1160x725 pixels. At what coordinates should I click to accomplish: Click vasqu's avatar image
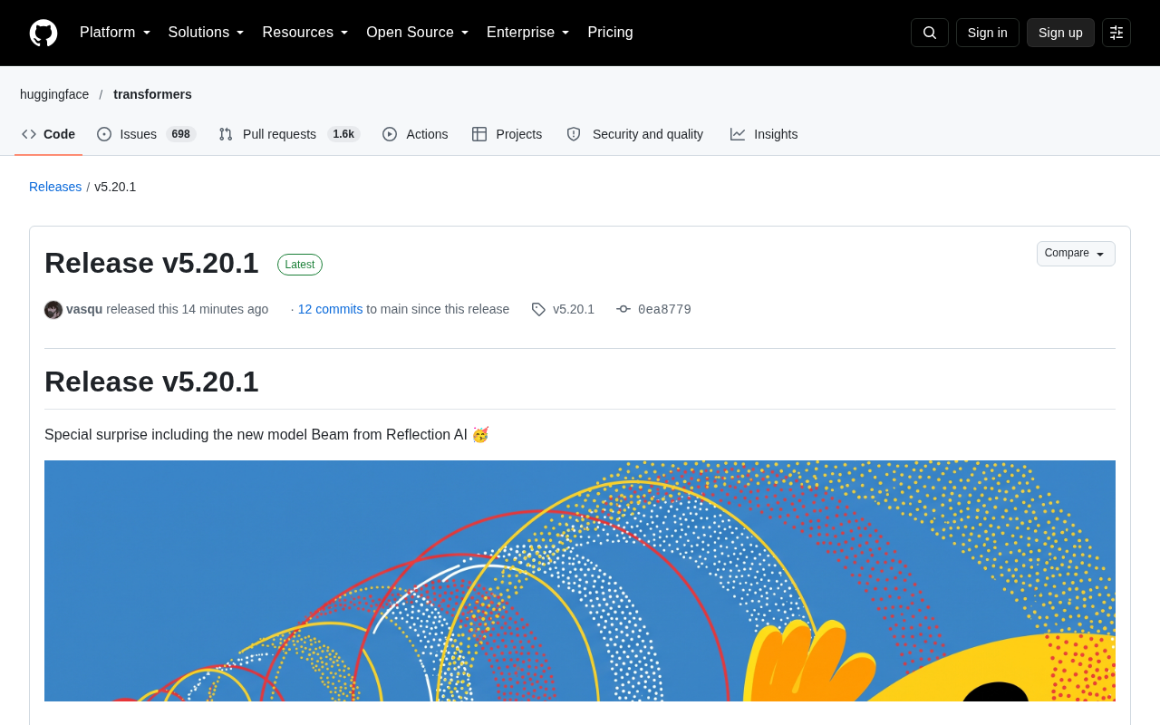(53, 310)
